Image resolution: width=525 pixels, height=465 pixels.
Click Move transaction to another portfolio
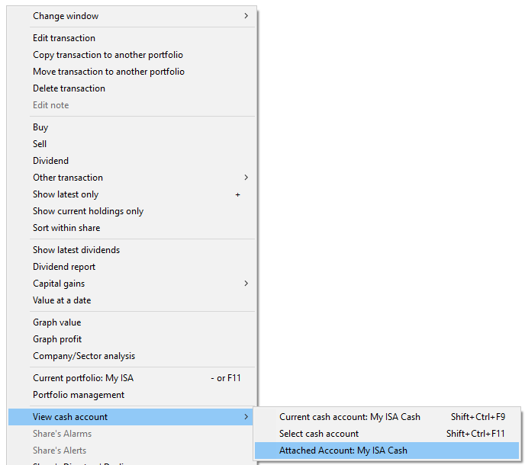pyautogui.click(x=108, y=72)
